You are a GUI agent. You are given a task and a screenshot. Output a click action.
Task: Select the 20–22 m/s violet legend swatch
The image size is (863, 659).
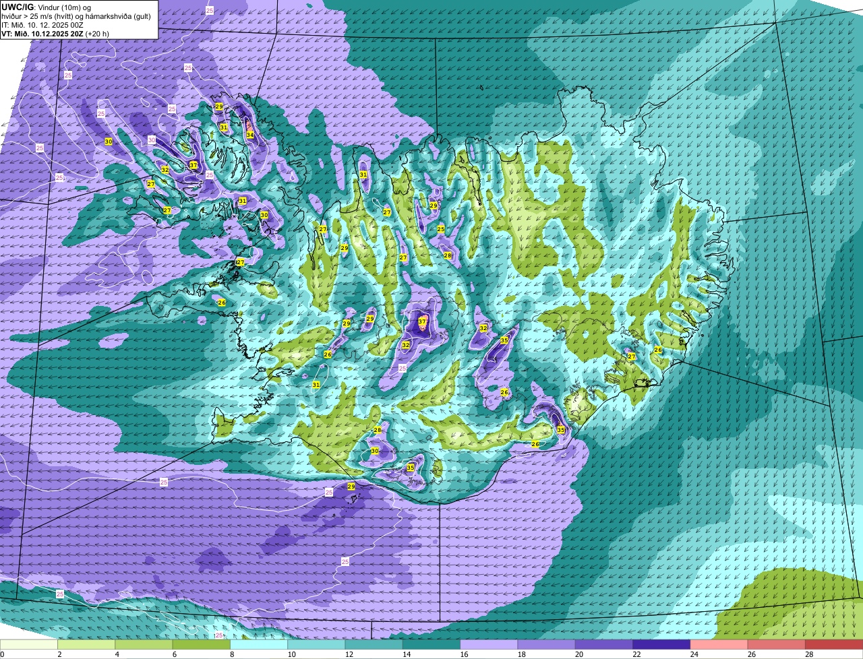click(x=604, y=644)
